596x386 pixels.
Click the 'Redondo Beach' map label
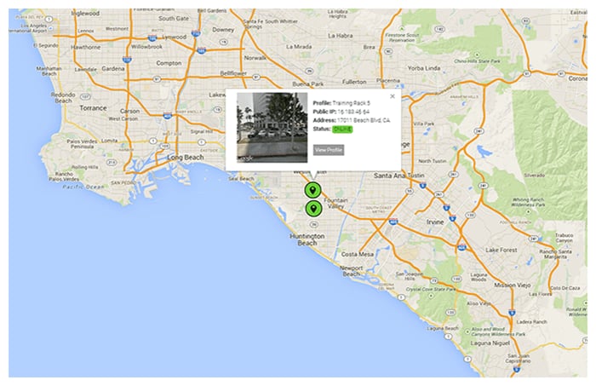(63, 97)
